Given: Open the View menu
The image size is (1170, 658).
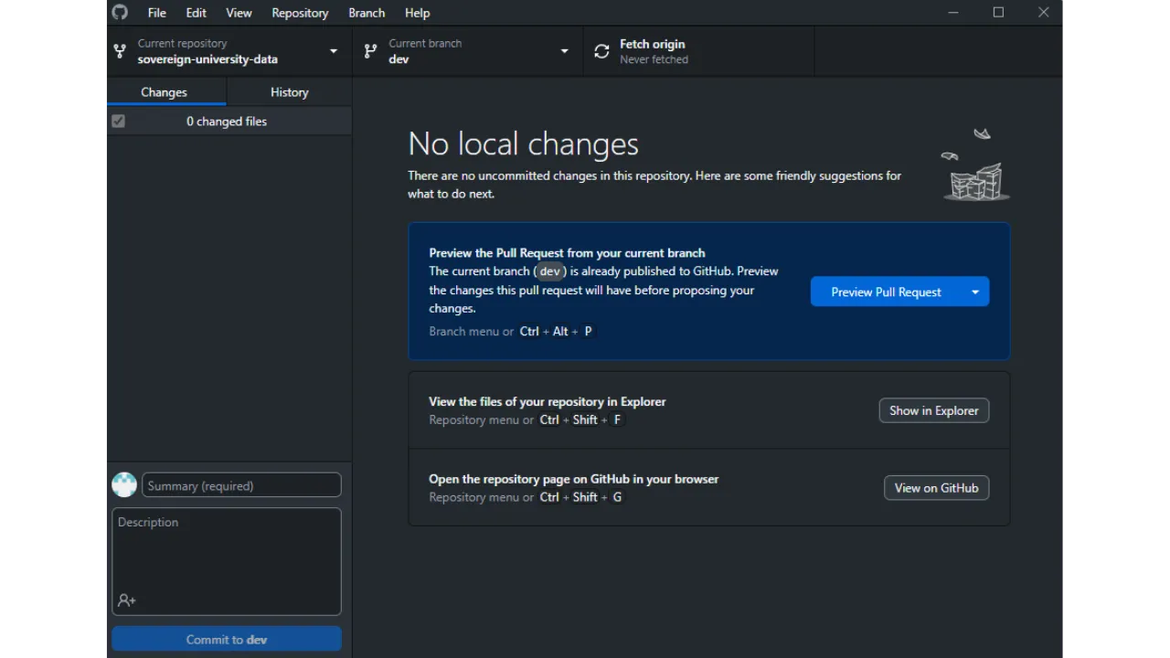Looking at the screenshot, I should [x=239, y=13].
